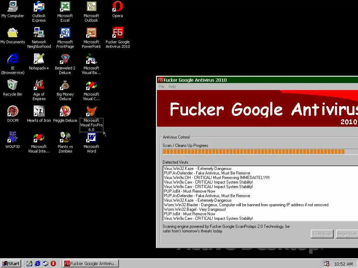Select the Worm.Win32.Blaster detection entry

point(246,205)
